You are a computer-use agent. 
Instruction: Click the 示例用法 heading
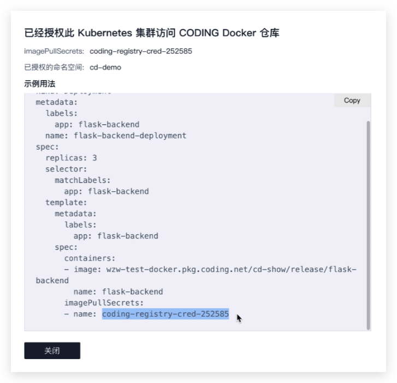[40, 83]
